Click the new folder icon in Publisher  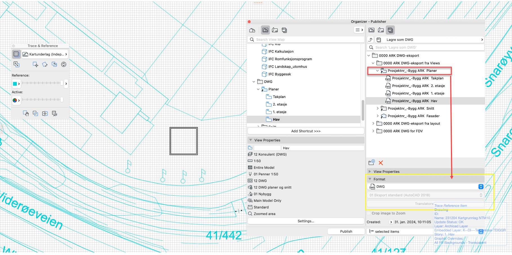pos(372,162)
